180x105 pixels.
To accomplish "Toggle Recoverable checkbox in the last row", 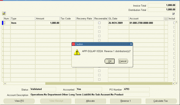I will pos(99,79).
